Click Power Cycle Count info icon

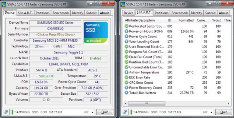pos(126,36)
